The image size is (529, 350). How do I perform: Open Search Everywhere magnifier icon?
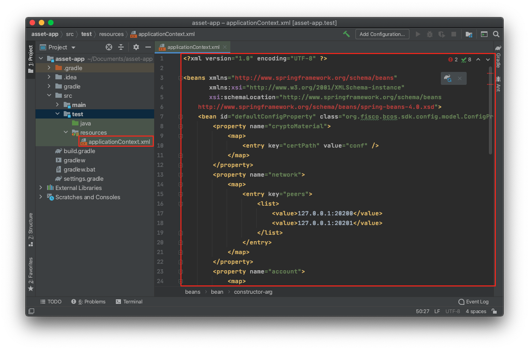click(496, 34)
